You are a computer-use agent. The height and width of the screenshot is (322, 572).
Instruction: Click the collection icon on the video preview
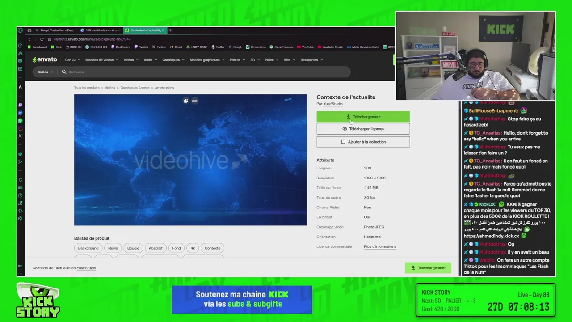(186, 101)
